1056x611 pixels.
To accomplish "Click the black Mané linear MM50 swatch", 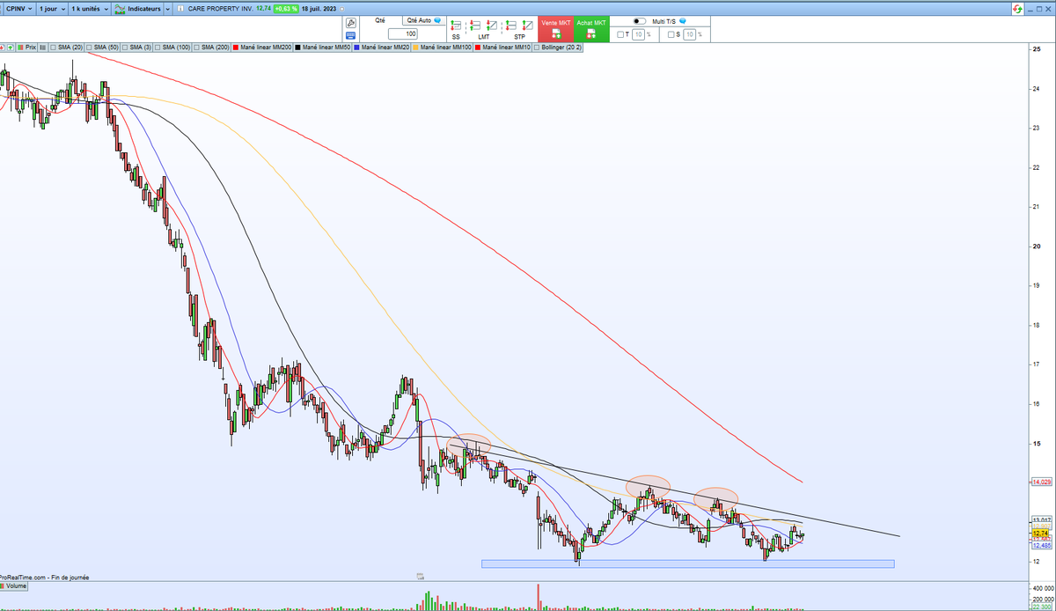I will (298, 48).
